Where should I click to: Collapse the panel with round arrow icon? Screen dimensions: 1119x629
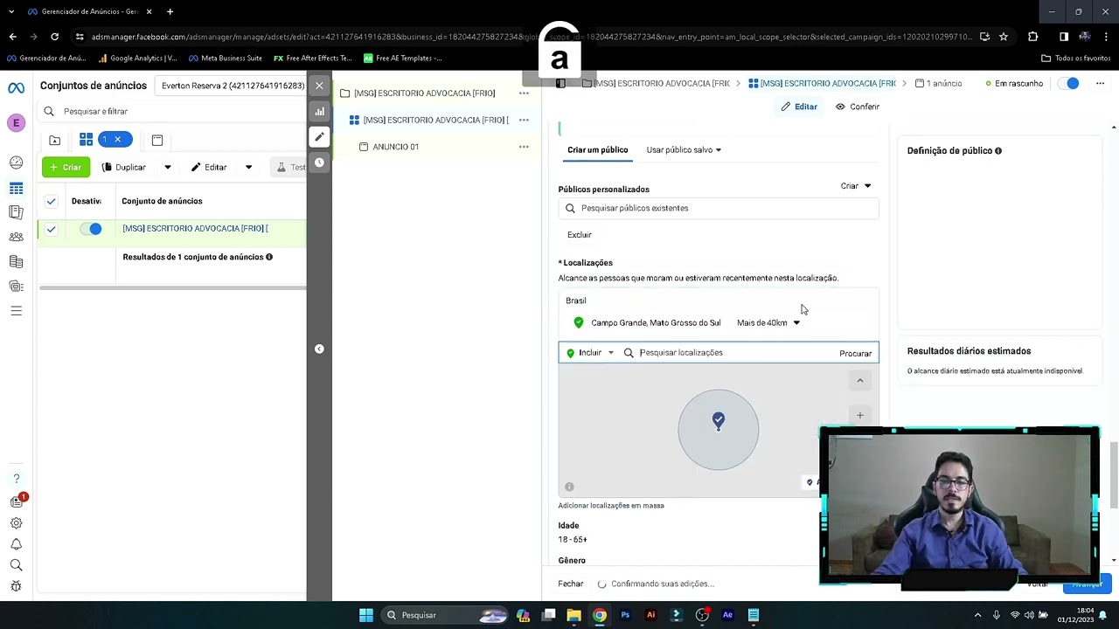(319, 349)
